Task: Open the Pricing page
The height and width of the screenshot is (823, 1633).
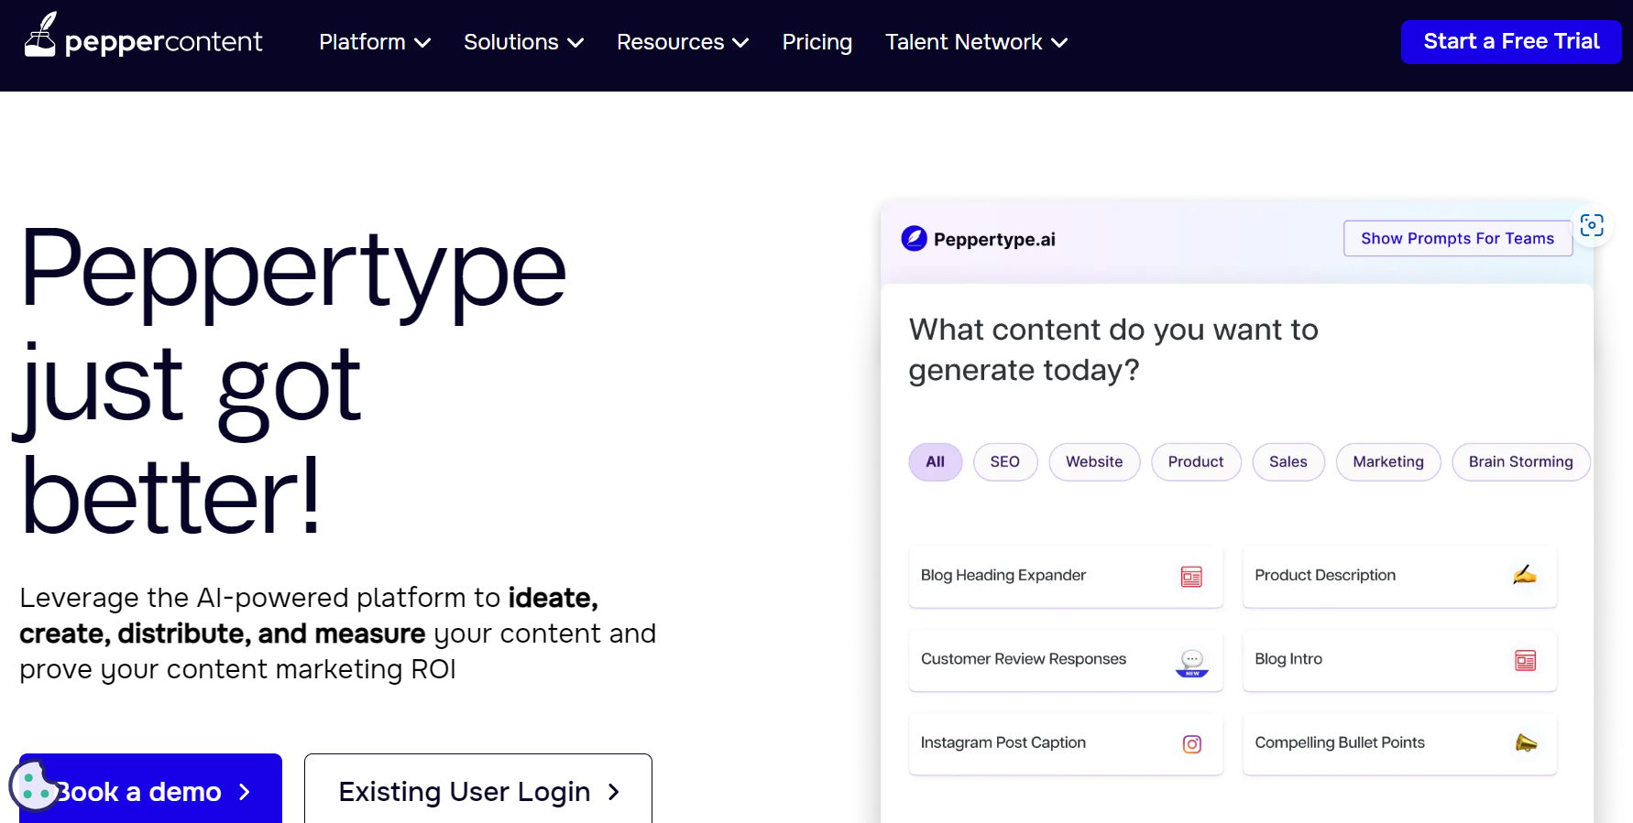Action: [x=816, y=42]
